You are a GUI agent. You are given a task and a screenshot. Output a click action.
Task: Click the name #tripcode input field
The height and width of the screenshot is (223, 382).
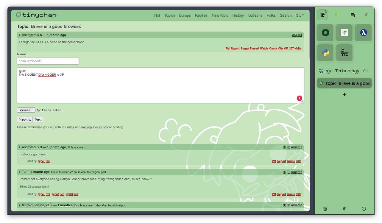[x=48, y=61]
